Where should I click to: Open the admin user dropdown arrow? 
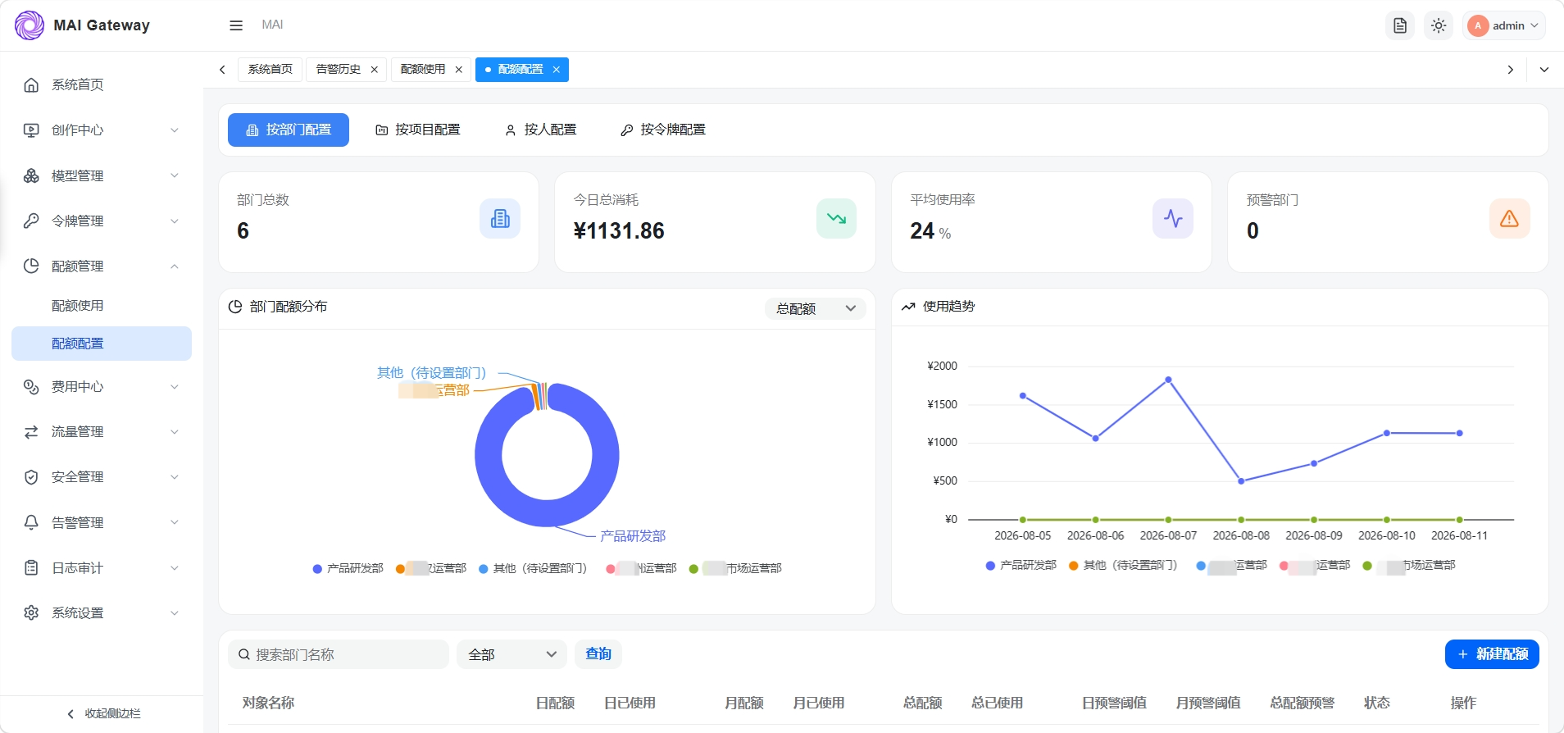tap(1534, 25)
